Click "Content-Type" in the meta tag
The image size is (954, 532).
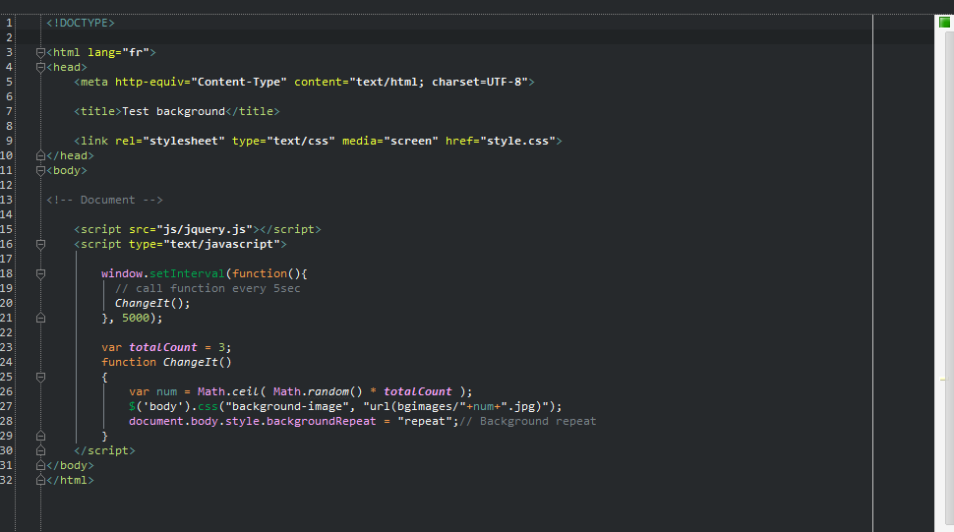coord(238,82)
